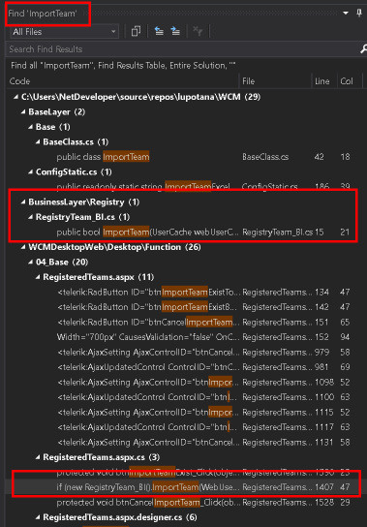Collapse the WCM solution path node
Viewport: 367px width, 527px height.
[x=15, y=97]
